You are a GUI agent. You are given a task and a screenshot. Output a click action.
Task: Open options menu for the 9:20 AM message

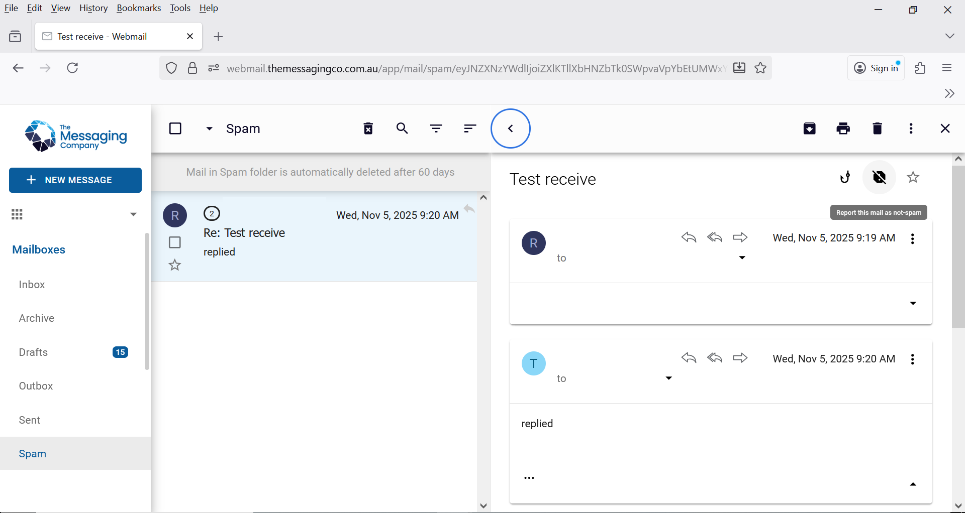(x=913, y=359)
